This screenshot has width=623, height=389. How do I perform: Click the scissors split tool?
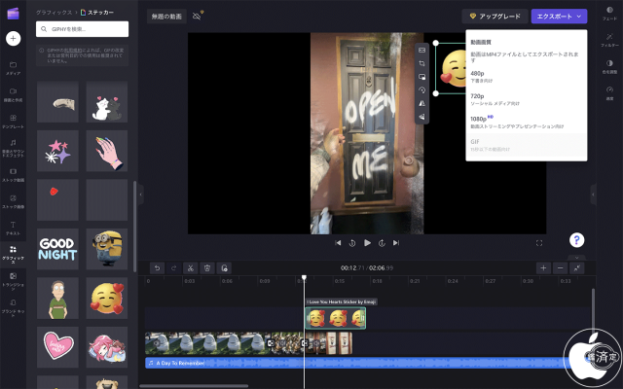click(x=191, y=267)
